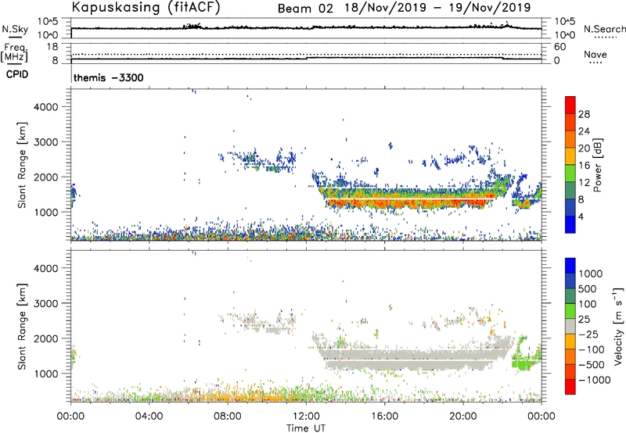Click the 4000 tick on power panel
Viewport: 626px width, 433px height.
[46, 107]
